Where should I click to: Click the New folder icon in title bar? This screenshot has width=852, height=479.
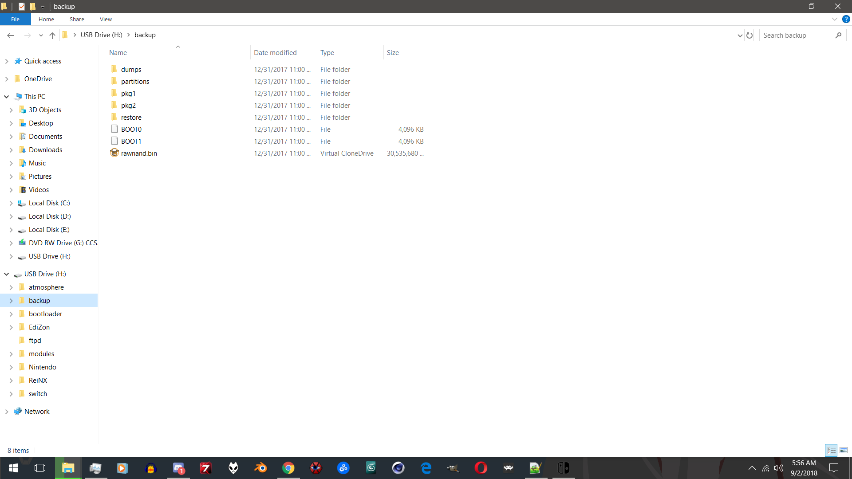click(x=32, y=6)
